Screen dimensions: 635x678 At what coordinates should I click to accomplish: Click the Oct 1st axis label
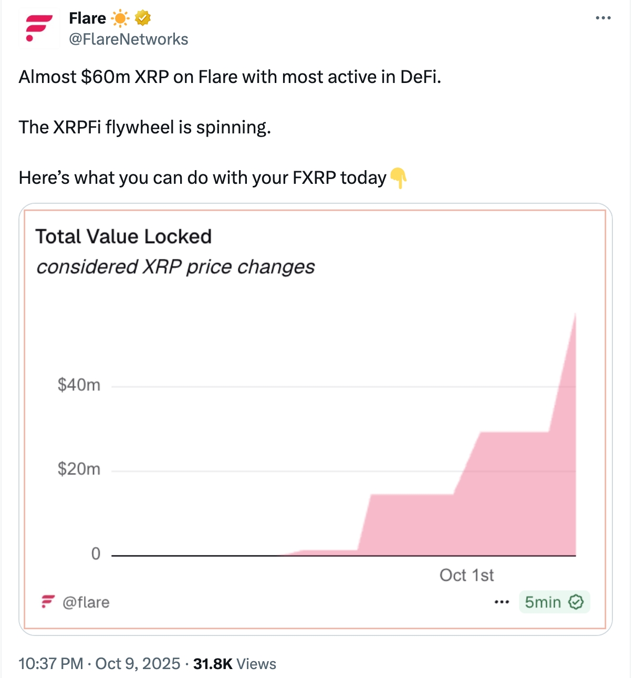[466, 575]
